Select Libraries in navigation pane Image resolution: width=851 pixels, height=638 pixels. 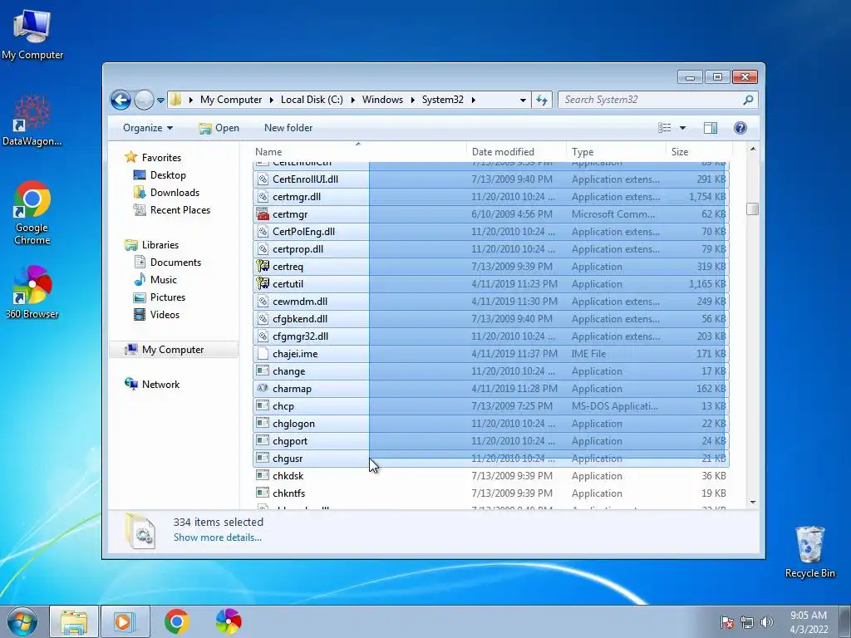(x=160, y=245)
